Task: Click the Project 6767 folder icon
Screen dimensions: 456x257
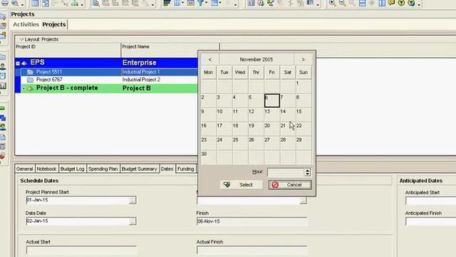Action: (x=30, y=79)
